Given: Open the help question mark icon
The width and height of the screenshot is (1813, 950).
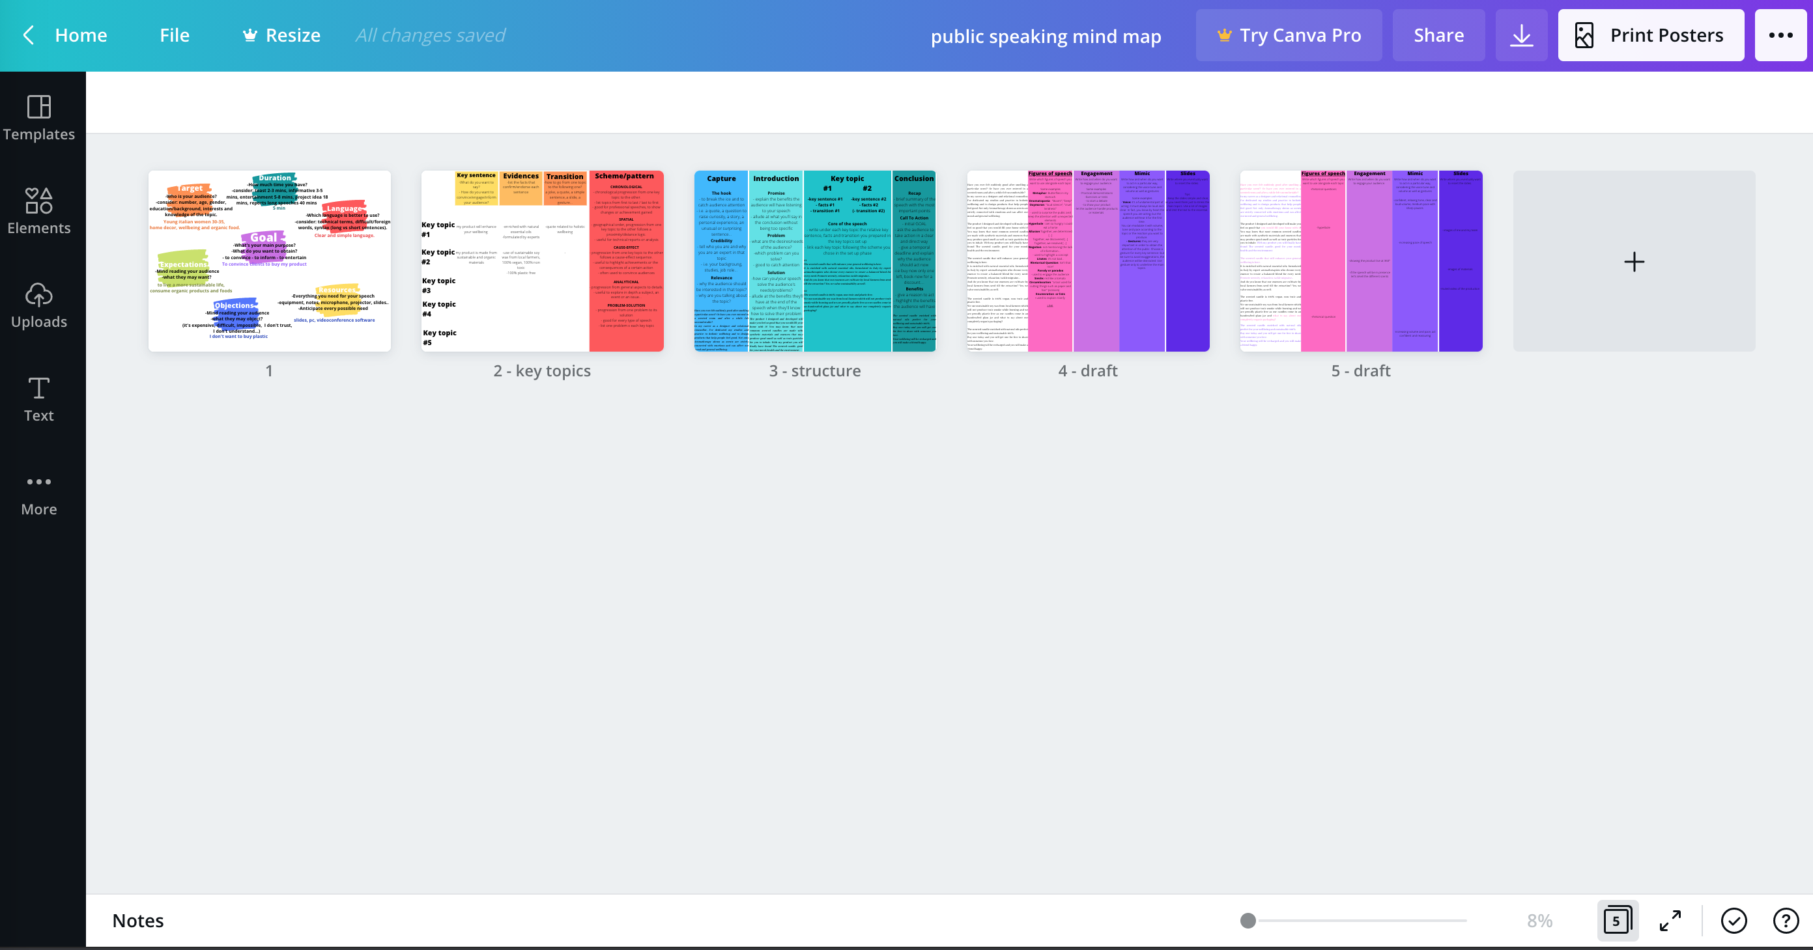Looking at the screenshot, I should click(x=1786, y=921).
